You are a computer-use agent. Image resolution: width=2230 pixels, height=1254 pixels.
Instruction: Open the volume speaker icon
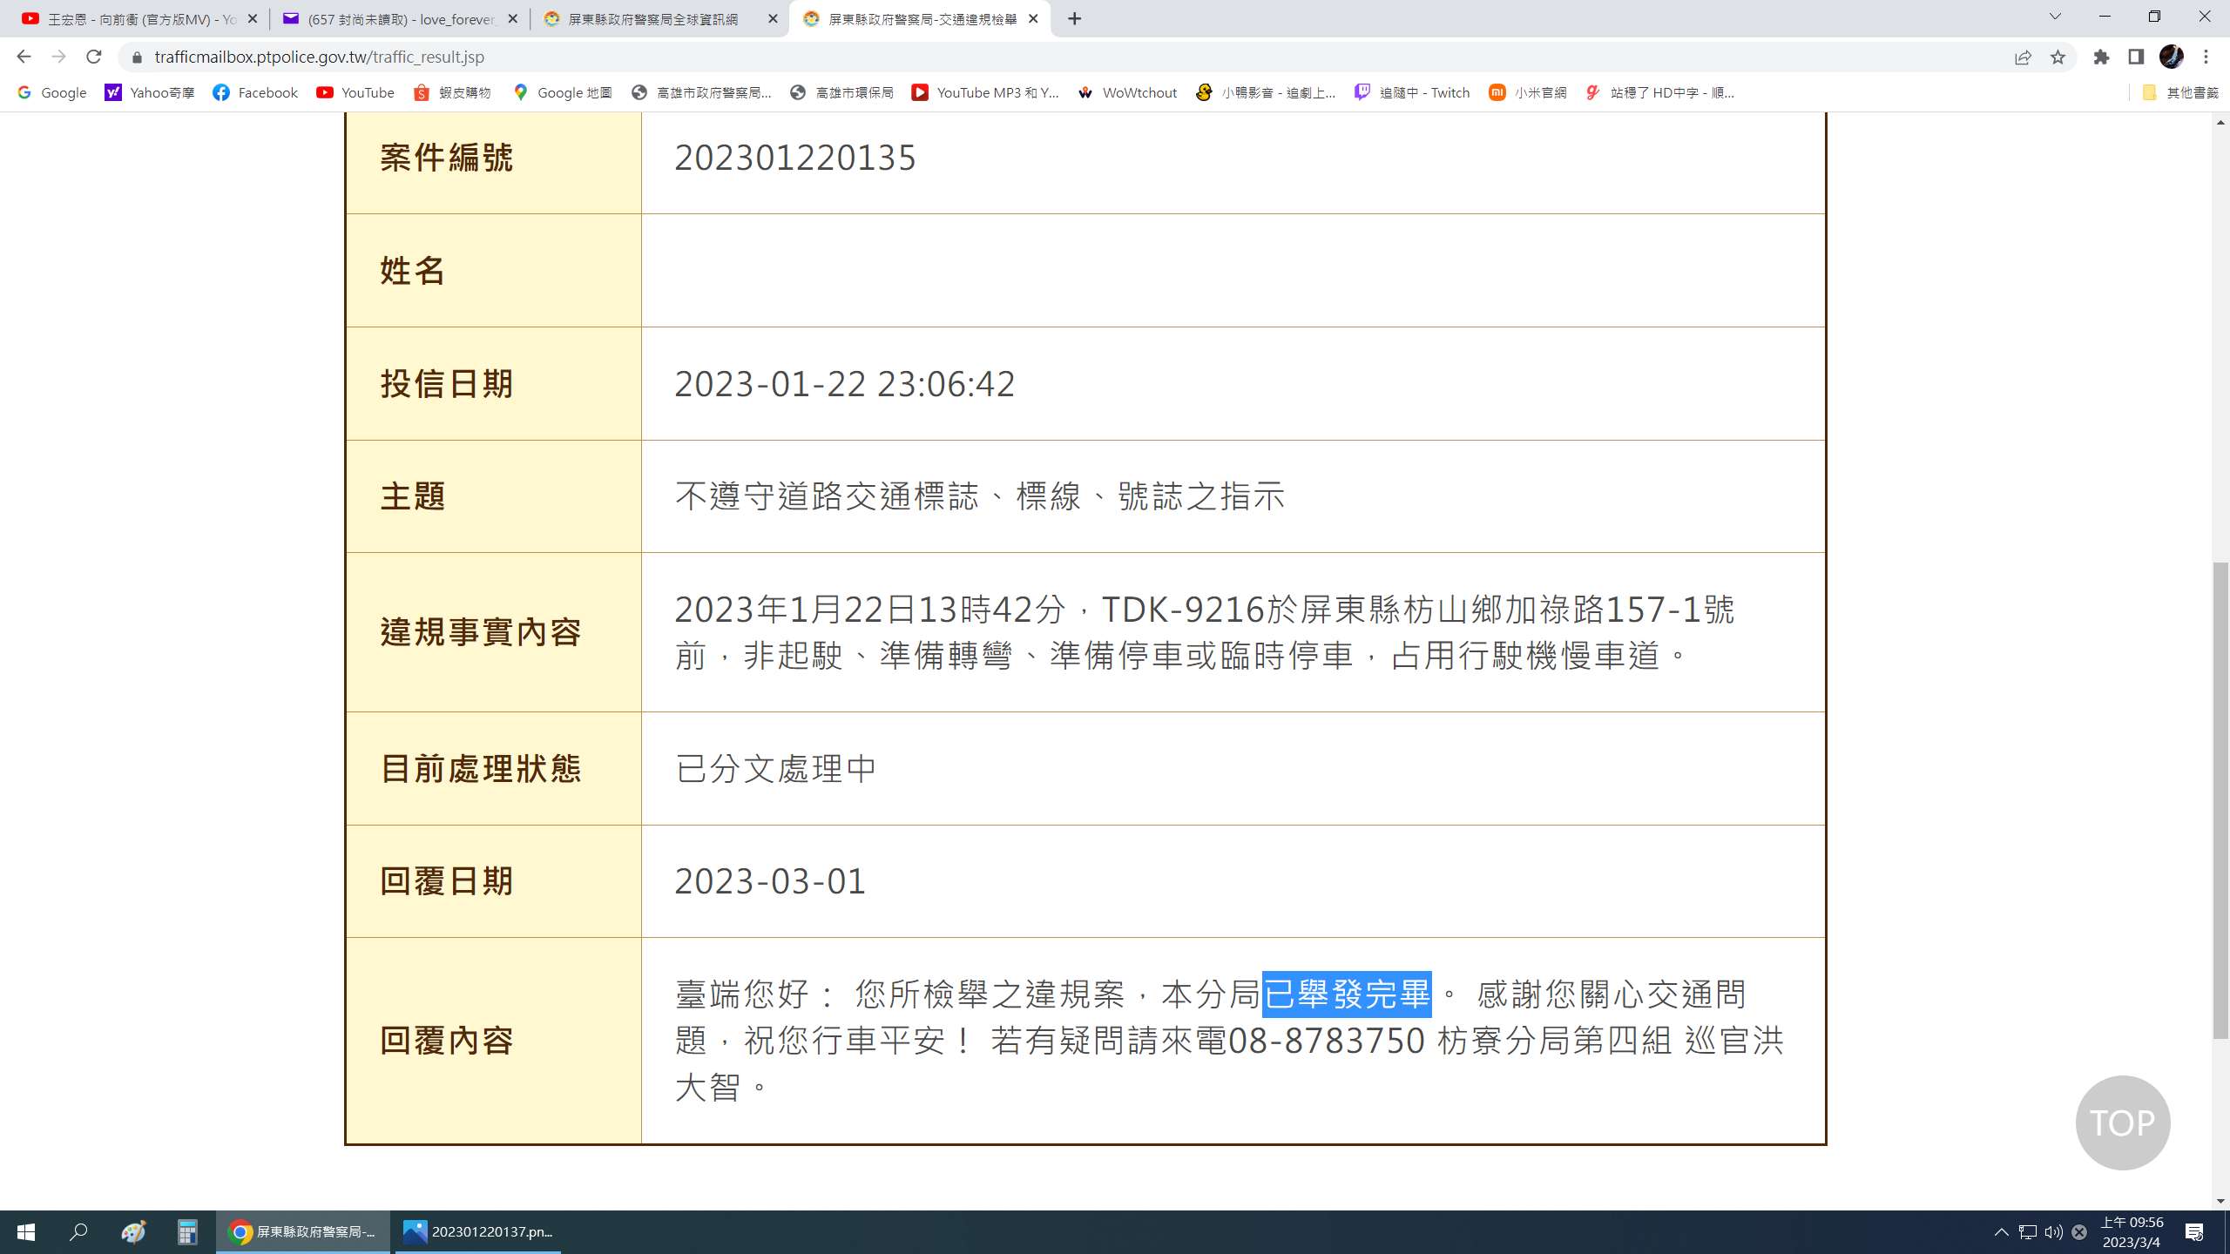tap(2054, 1232)
